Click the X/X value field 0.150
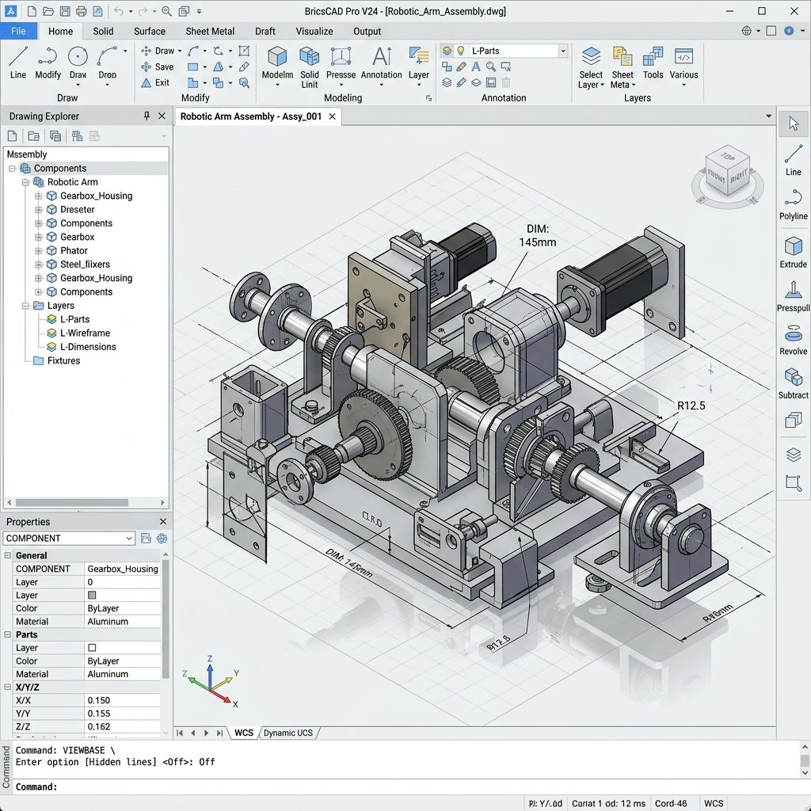This screenshot has height=811, width=811. pyautogui.click(x=123, y=700)
